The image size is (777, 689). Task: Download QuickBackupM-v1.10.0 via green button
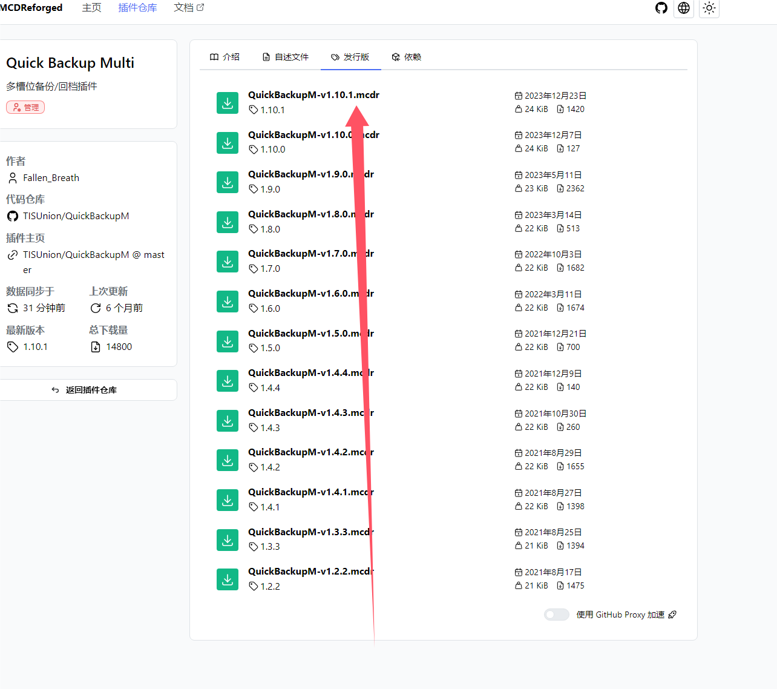[228, 143]
